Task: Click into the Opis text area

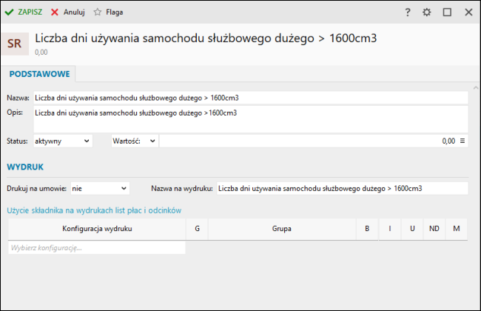Action: pyautogui.click(x=251, y=119)
